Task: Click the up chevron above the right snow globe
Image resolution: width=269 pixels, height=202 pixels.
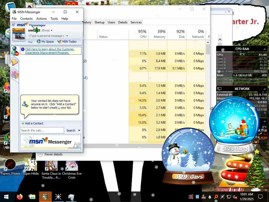Action: point(220,40)
